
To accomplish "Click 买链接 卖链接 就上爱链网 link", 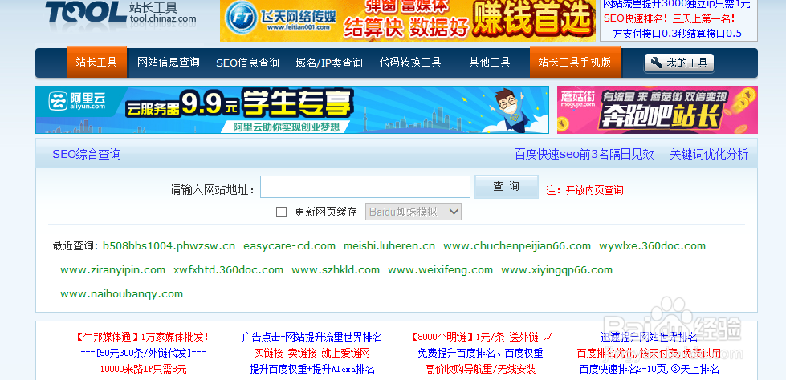I will click(x=312, y=353).
